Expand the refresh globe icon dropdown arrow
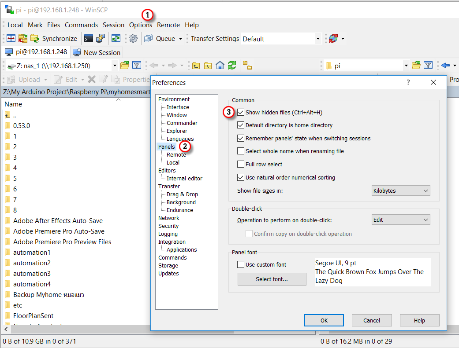 (343, 39)
